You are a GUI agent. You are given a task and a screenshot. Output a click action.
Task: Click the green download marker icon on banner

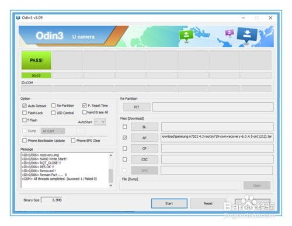(186, 36)
